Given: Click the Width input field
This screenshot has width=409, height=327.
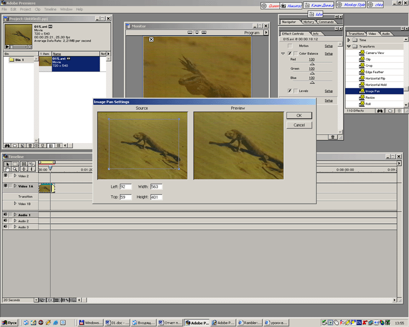Looking at the screenshot, I should click(156, 186).
